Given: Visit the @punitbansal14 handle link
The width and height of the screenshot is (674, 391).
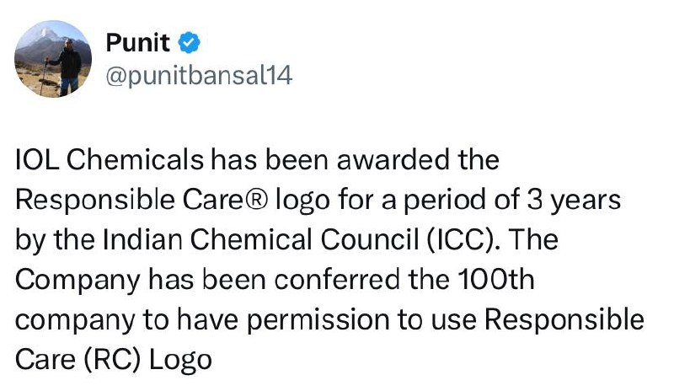Looking at the screenshot, I should tap(199, 76).
